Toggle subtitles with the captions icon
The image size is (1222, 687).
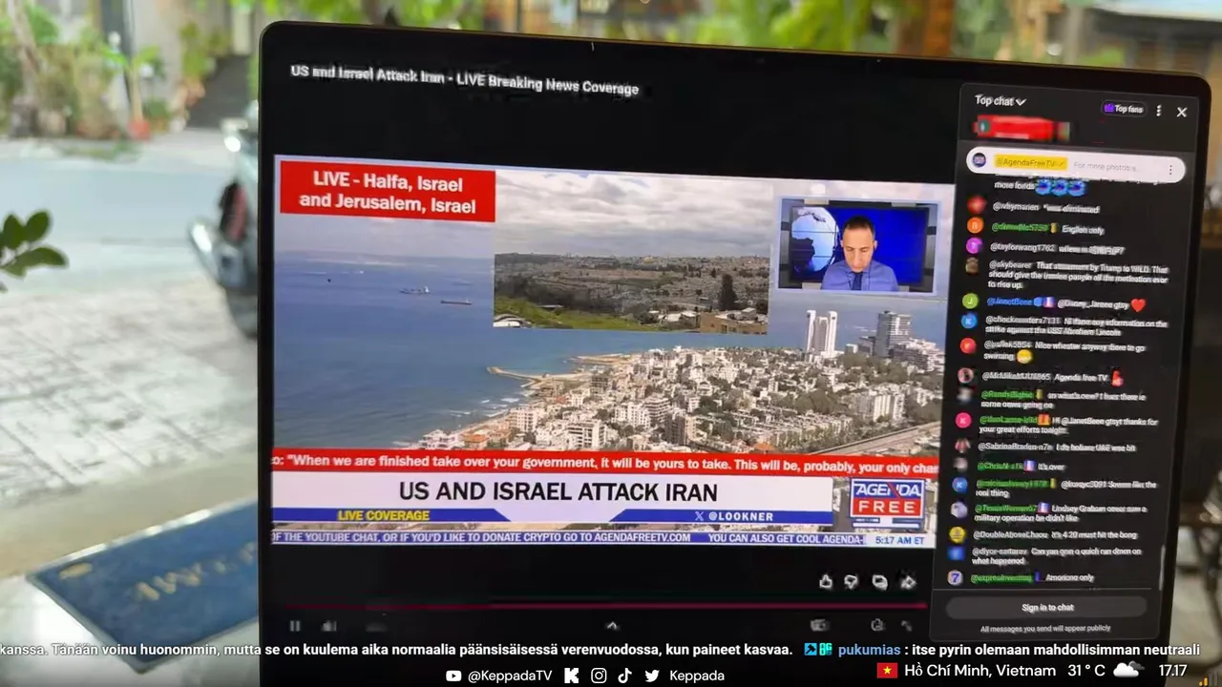point(818,625)
